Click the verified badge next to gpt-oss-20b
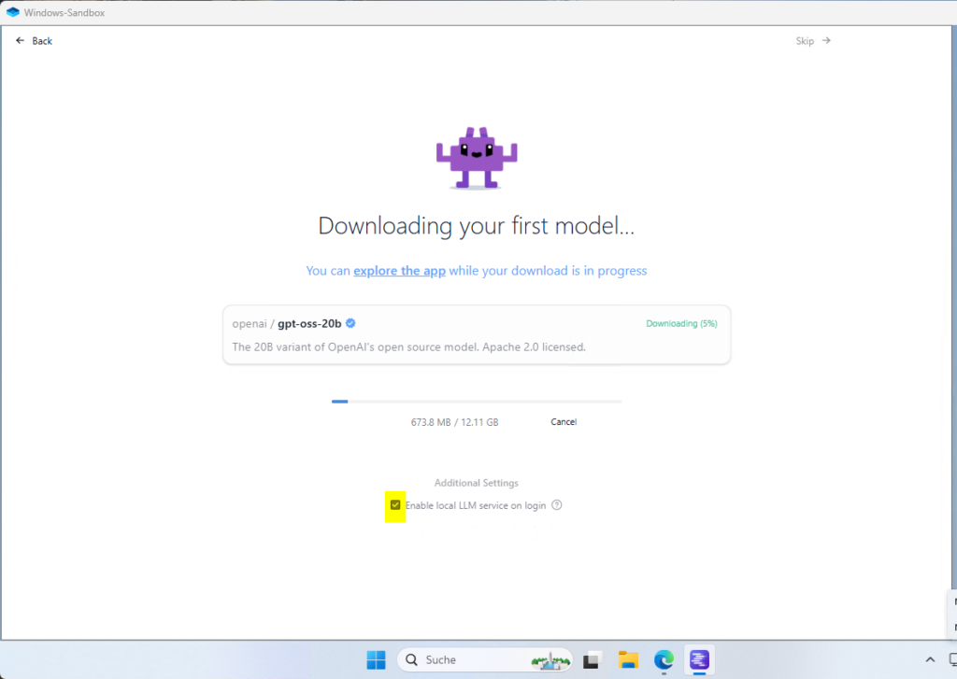The width and height of the screenshot is (957, 679). [350, 323]
